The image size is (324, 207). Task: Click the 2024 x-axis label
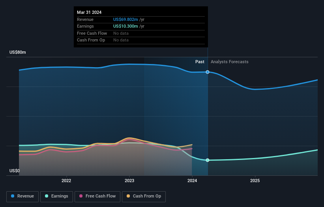[192, 181]
